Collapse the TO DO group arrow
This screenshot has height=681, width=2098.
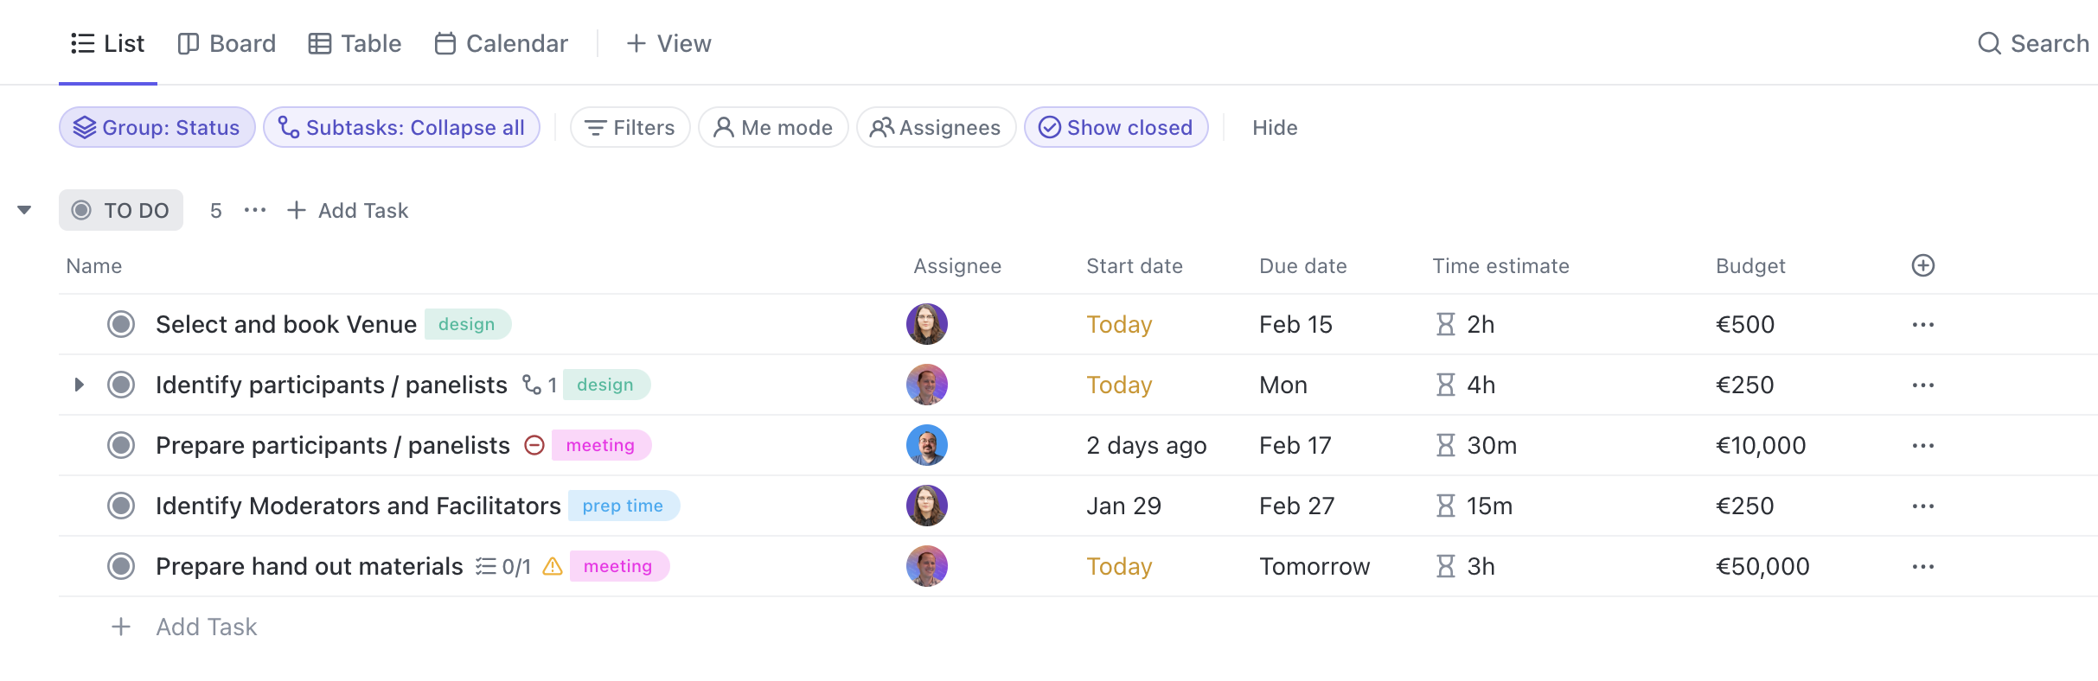click(24, 210)
